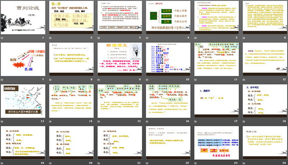Select slide 7 diagram of 齐国 and 鲁国
The width and height of the screenshot is (288, 165).
tap(23, 59)
